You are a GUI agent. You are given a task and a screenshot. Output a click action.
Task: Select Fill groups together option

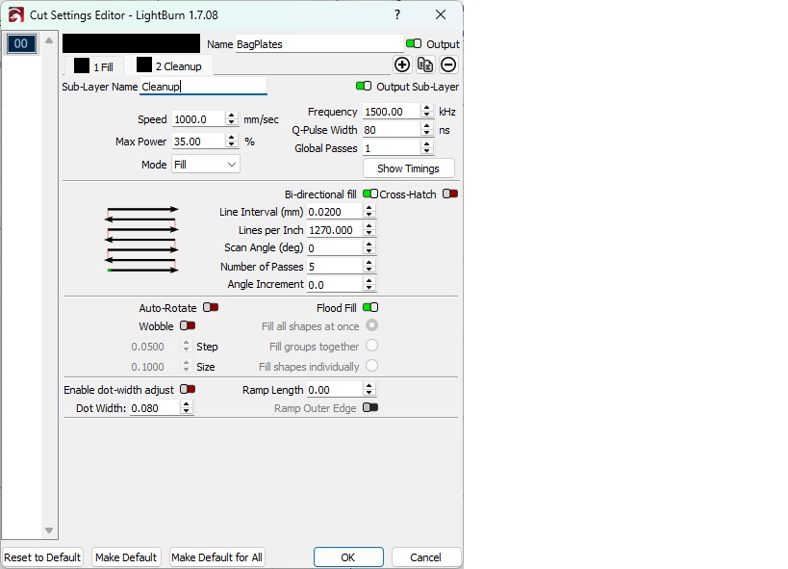click(372, 346)
